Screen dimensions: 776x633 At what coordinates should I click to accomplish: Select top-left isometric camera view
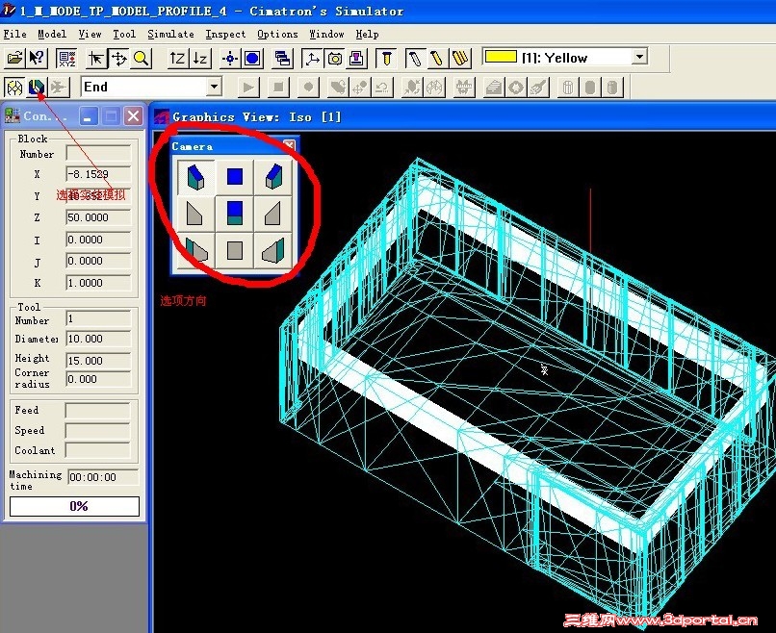(195, 177)
